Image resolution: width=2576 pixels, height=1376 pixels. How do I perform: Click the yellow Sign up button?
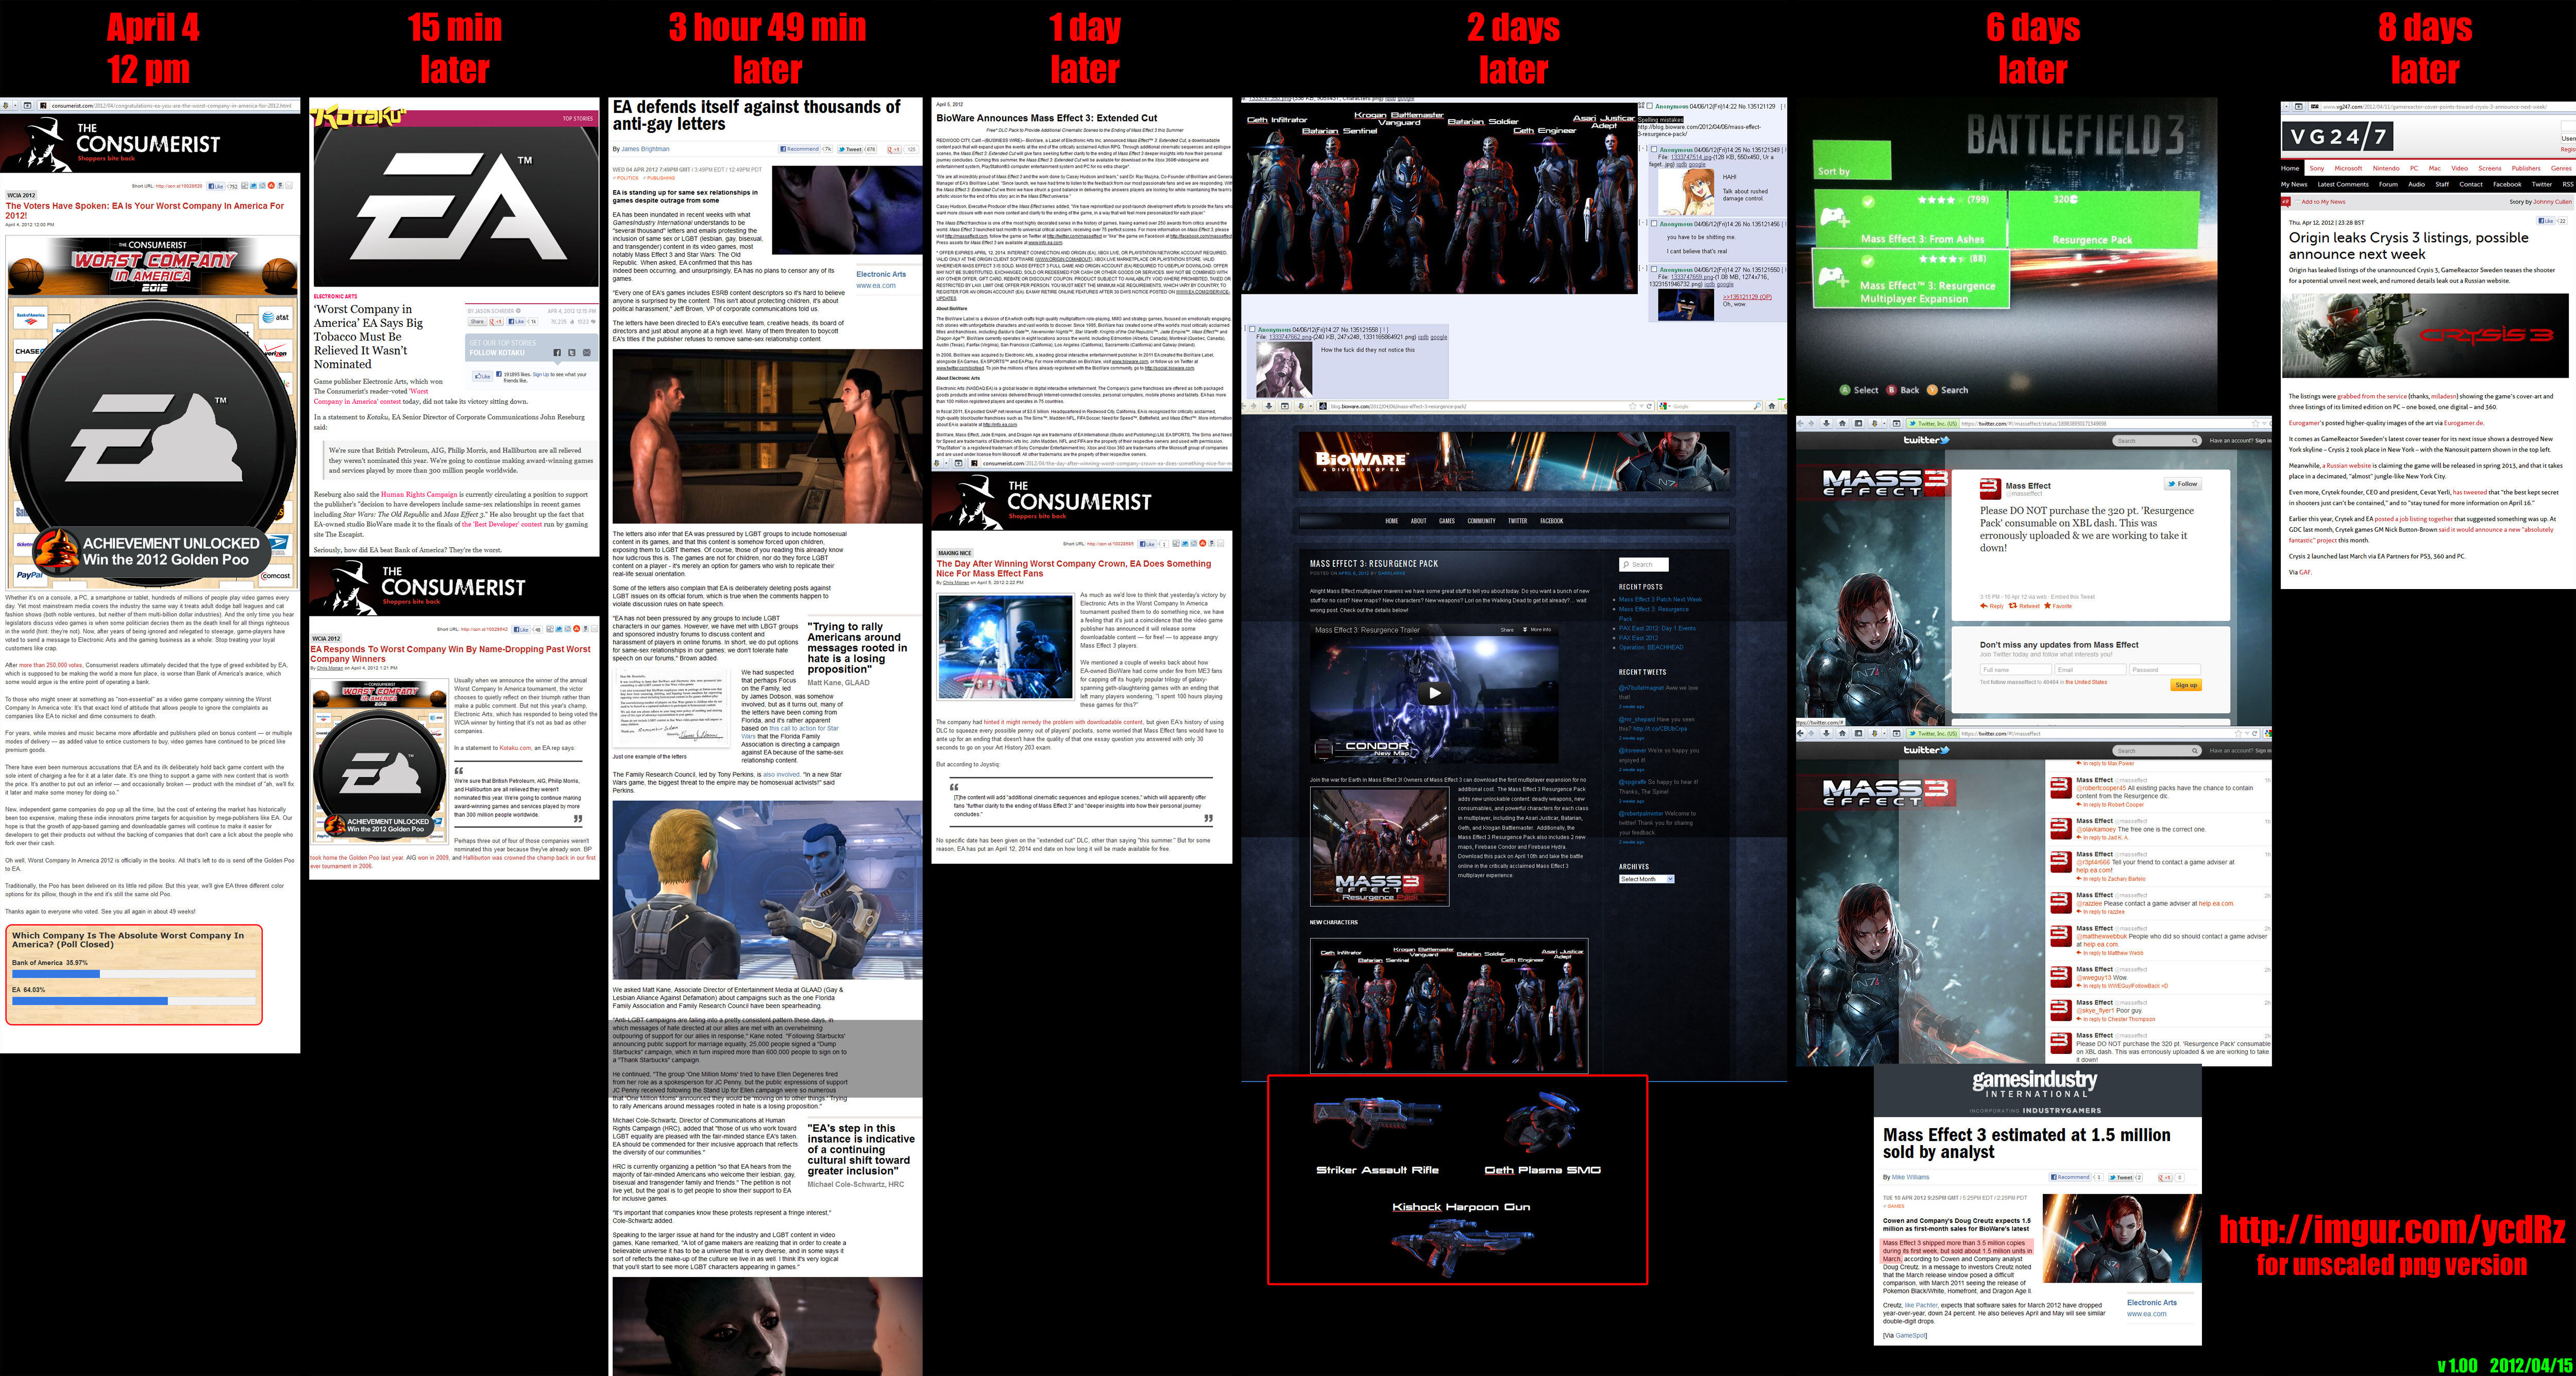(2186, 685)
